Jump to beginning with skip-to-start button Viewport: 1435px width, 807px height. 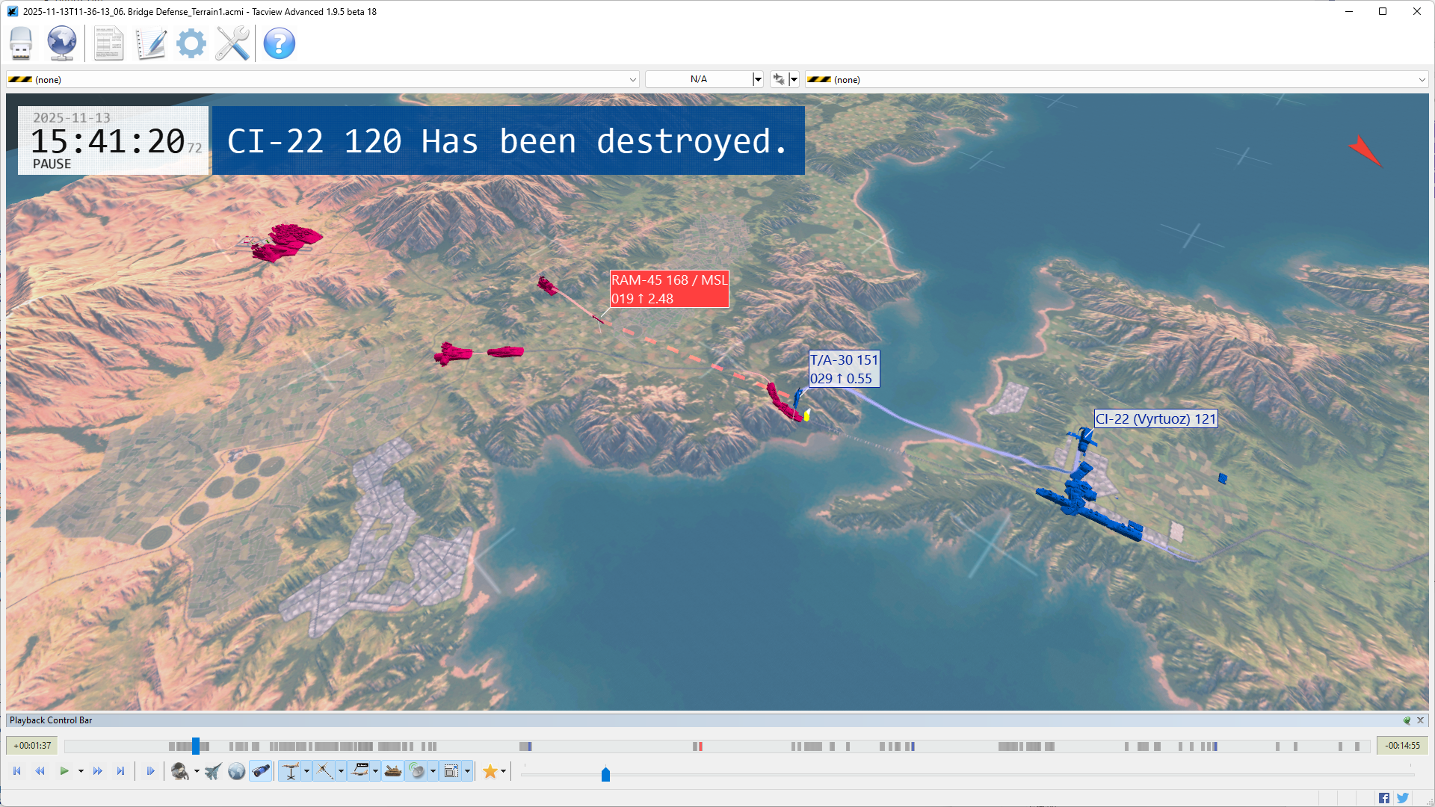[x=17, y=771]
